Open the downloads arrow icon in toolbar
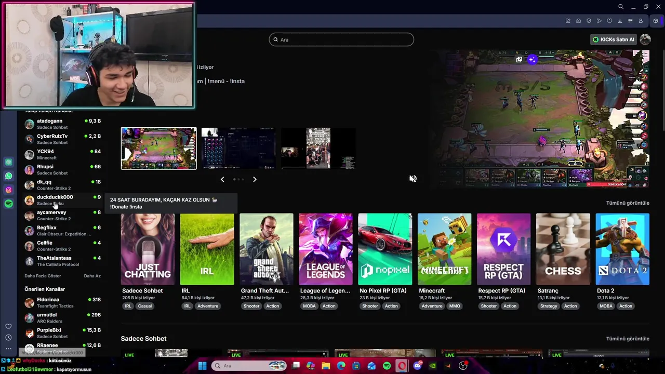 (620, 21)
